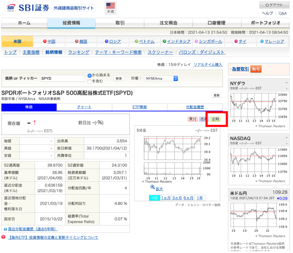The width and height of the screenshot is (293, 253).
Task: Click the US flag 米国 icon
Action: (x=110, y=8)
